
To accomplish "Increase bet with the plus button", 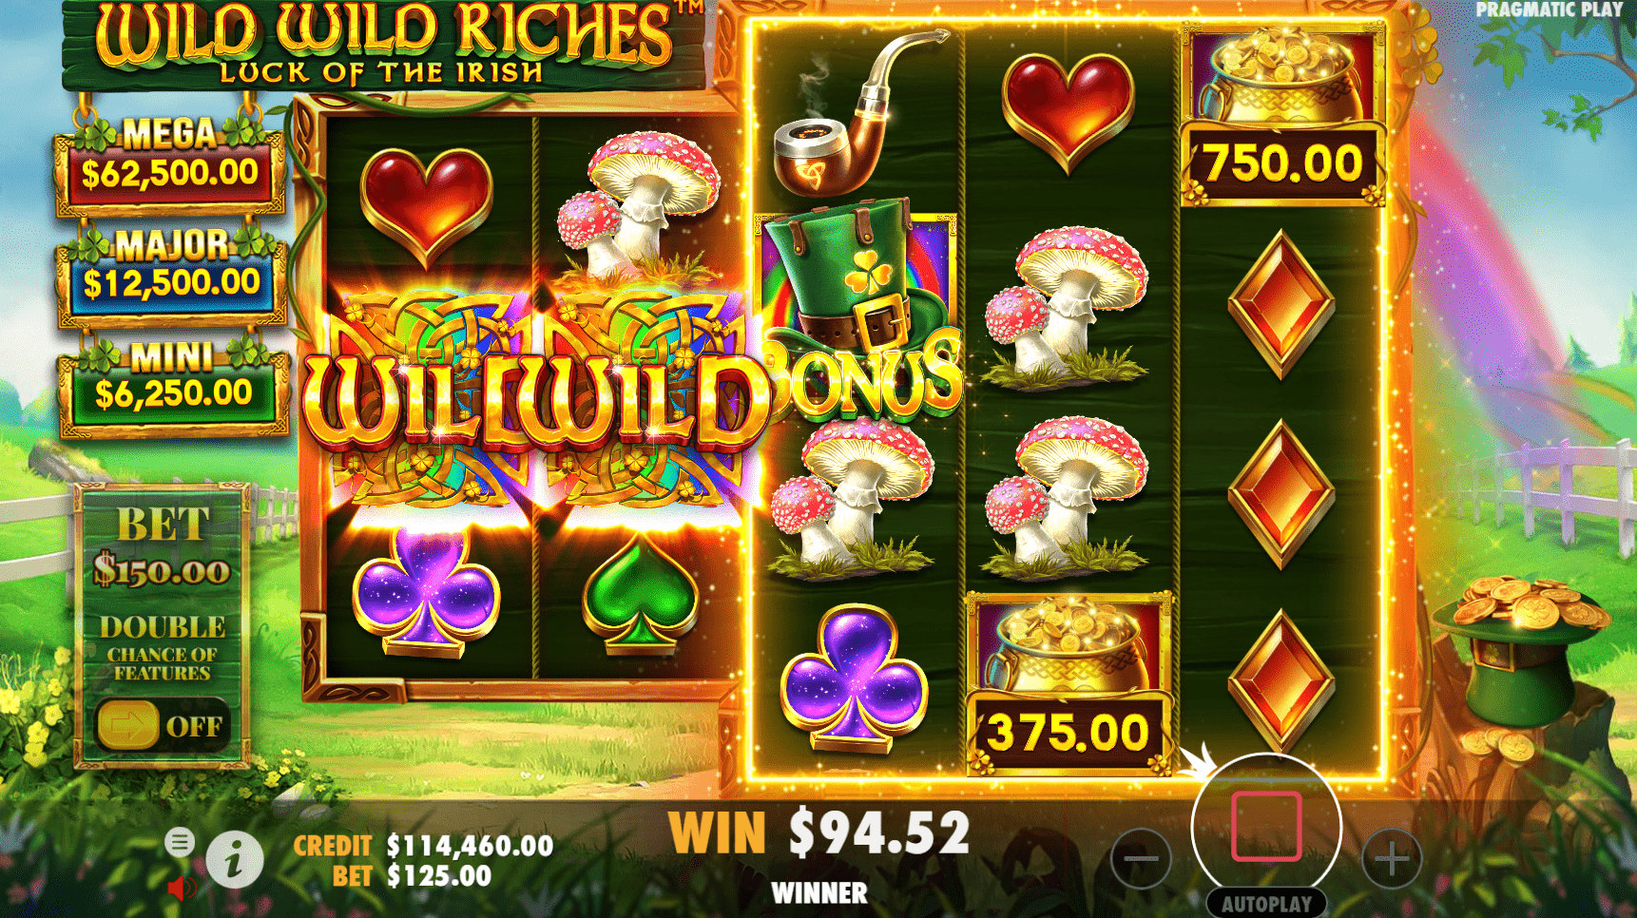I will (1392, 859).
